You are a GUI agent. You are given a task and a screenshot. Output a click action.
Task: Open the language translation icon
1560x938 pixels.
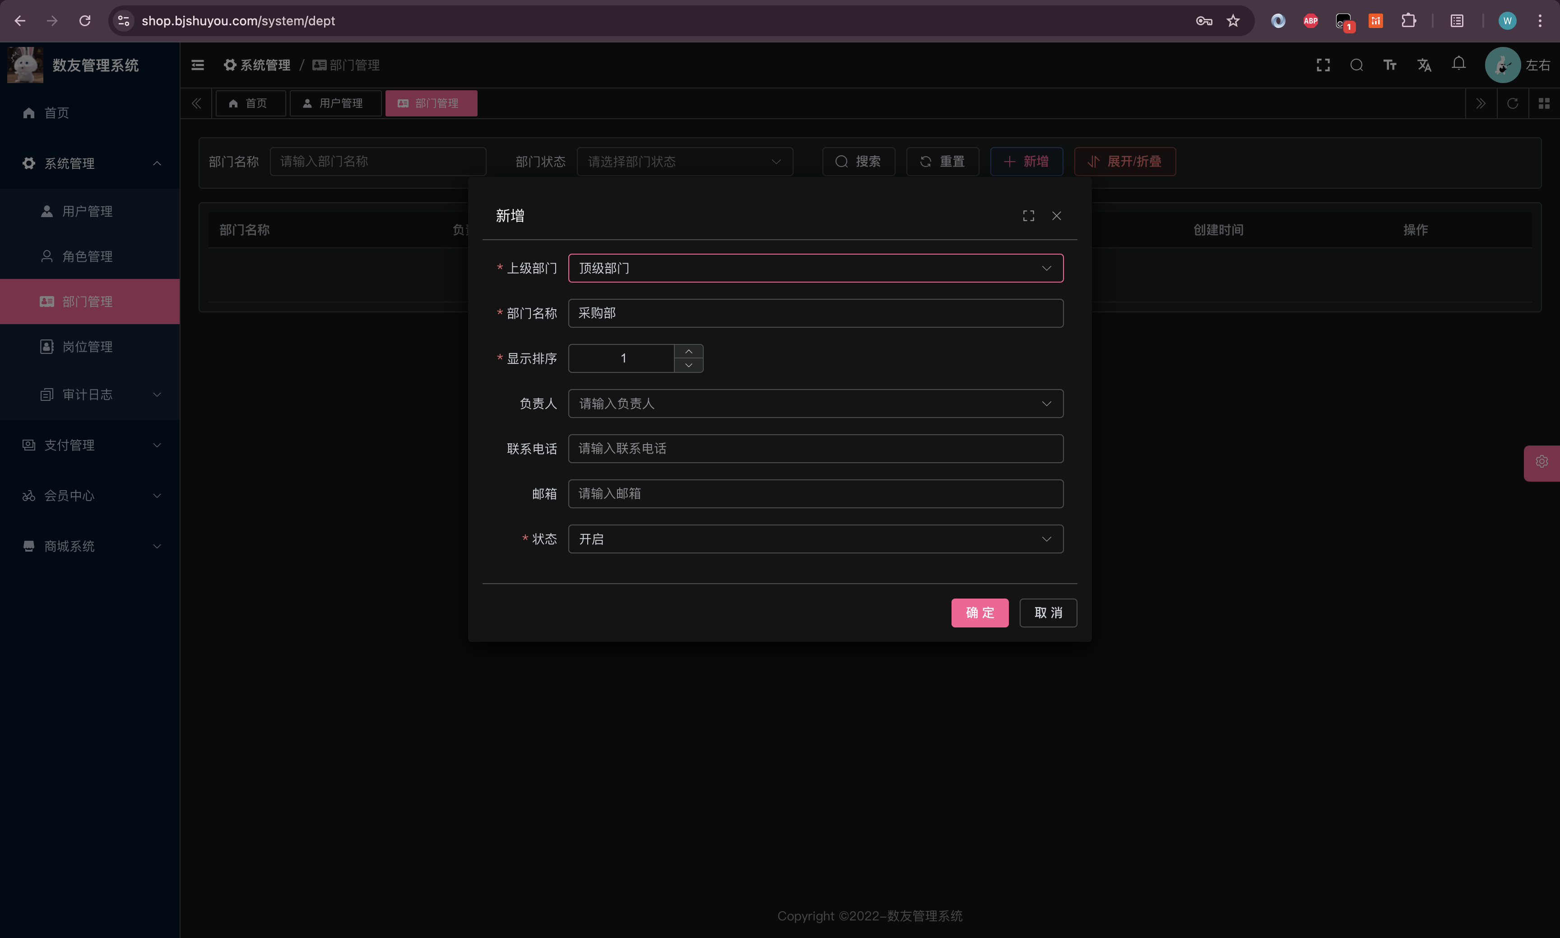[x=1424, y=65]
